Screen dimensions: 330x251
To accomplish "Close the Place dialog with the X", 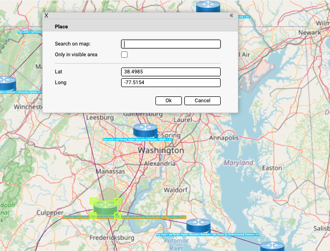I will tap(47, 16).
